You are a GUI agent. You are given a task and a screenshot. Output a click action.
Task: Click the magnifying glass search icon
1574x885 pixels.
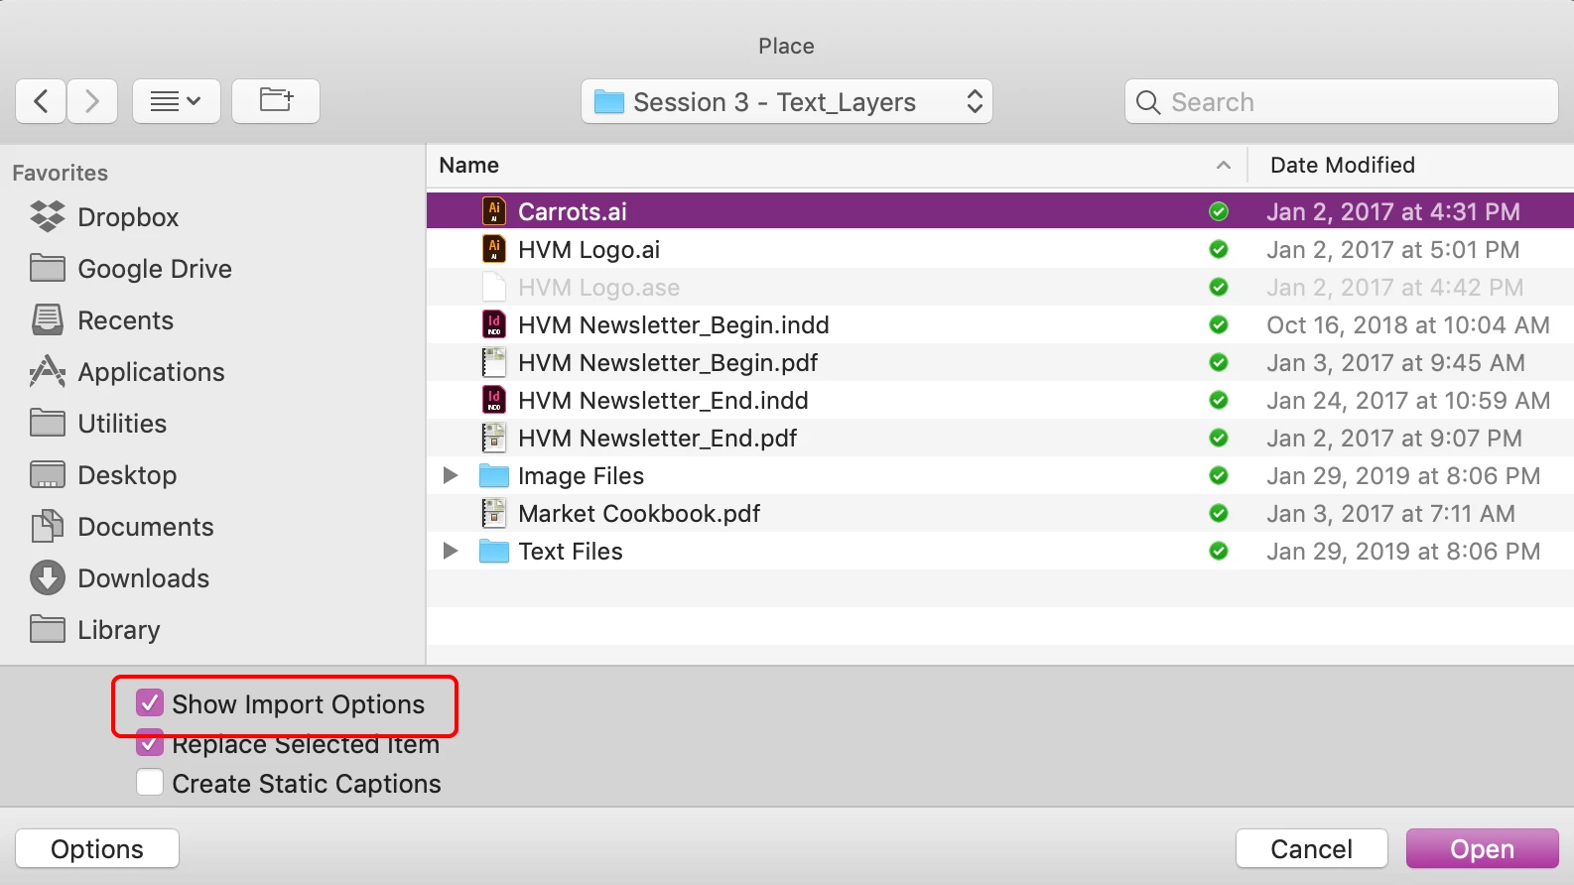click(x=1148, y=102)
